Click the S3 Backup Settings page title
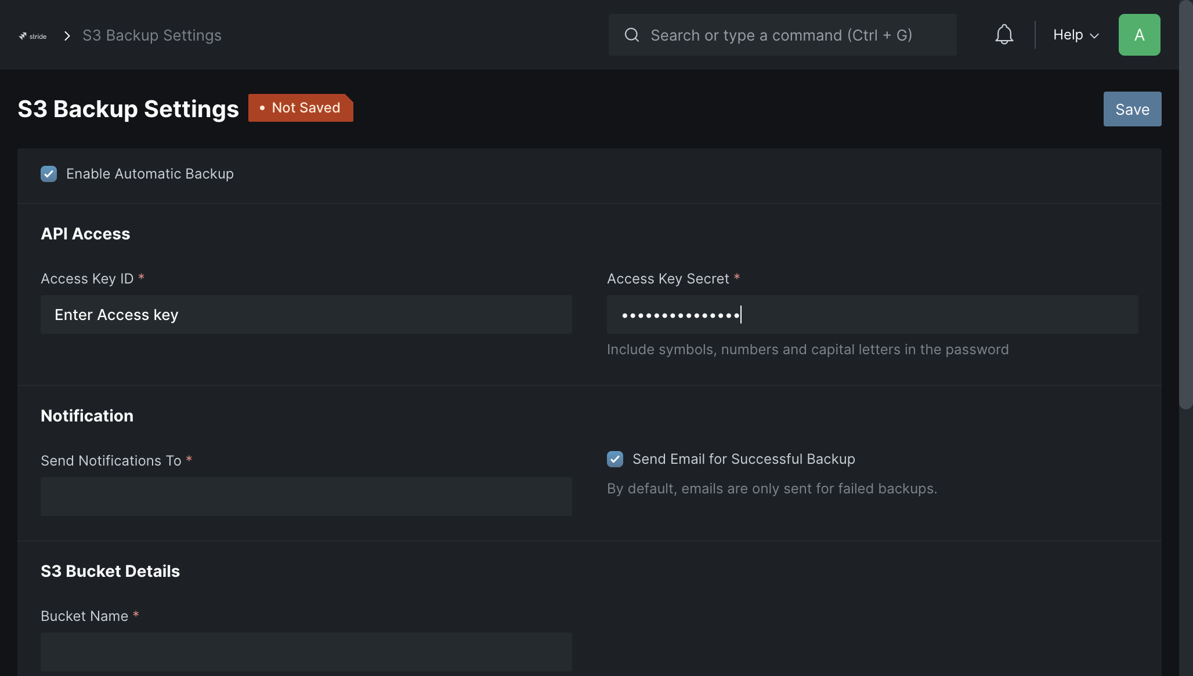The image size is (1193, 676). pos(128,109)
